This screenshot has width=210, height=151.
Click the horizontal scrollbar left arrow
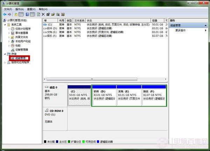45,79
